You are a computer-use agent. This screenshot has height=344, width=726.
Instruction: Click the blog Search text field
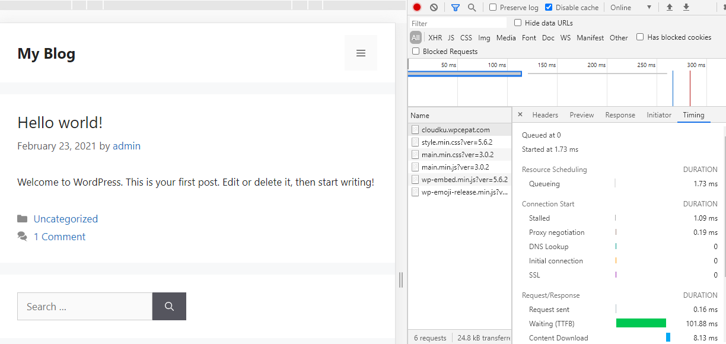click(85, 307)
